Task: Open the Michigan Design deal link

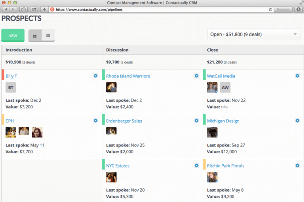Action: (x=223, y=121)
